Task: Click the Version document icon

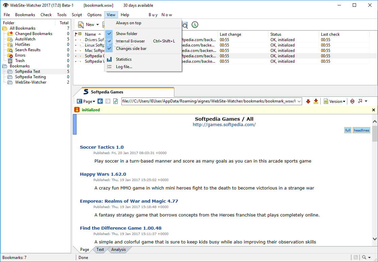Action: click(x=326, y=101)
